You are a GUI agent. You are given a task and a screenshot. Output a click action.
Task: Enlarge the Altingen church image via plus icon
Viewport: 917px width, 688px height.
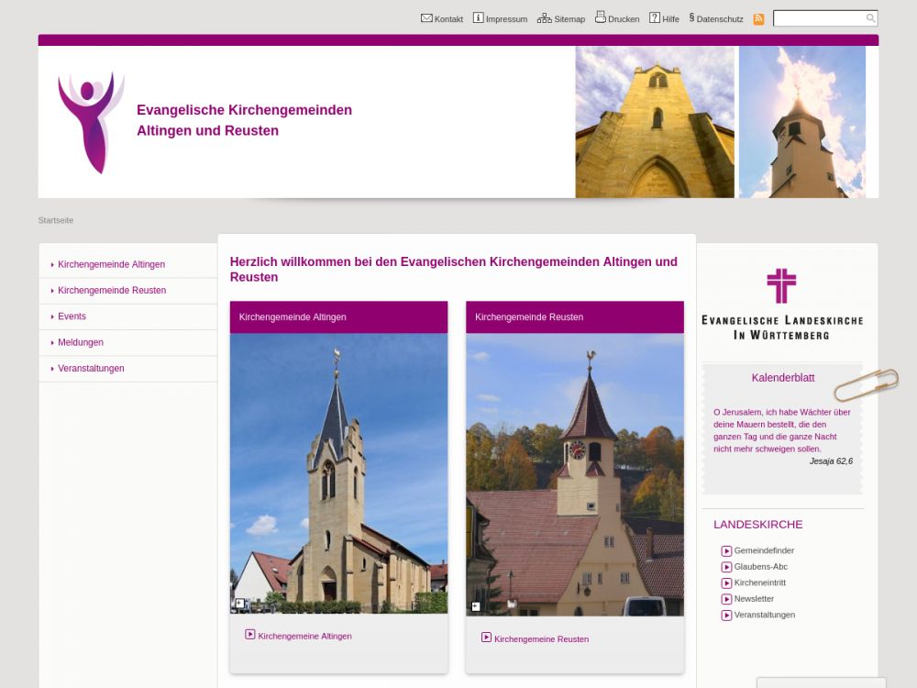point(239,604)
